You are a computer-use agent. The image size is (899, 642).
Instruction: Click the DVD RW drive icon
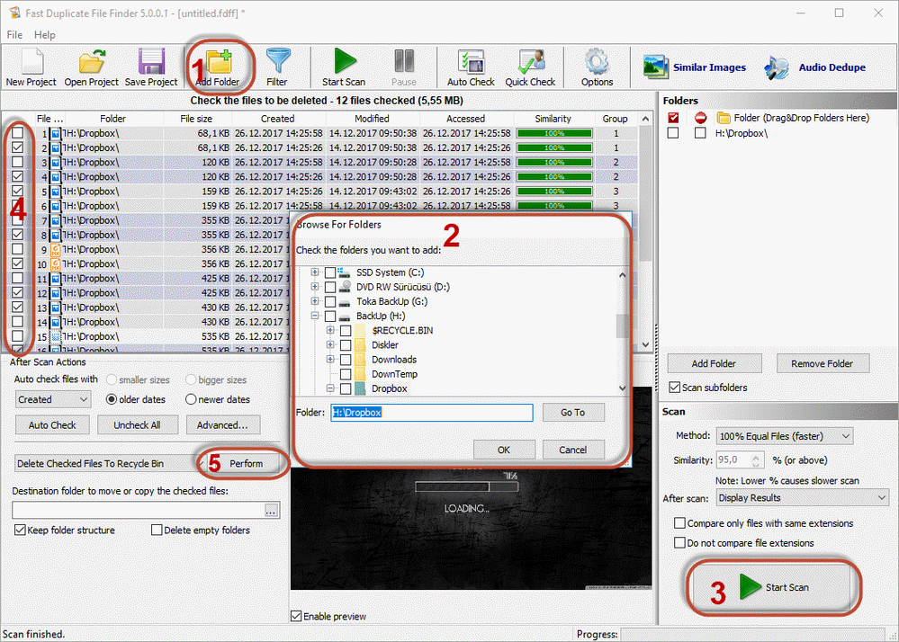pyautogui.click(x=344, y=286)
